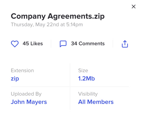Click the divider between Comments and share icon
Viewport: 142px width, 117px height.
click(113, 44)
